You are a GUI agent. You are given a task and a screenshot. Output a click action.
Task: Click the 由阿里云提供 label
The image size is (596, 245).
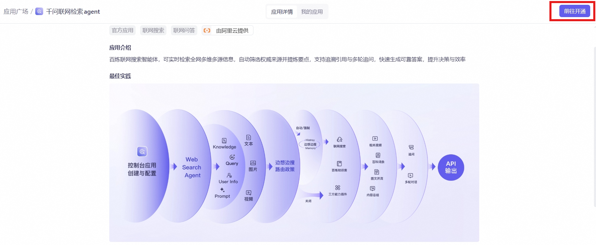point(232,31)
